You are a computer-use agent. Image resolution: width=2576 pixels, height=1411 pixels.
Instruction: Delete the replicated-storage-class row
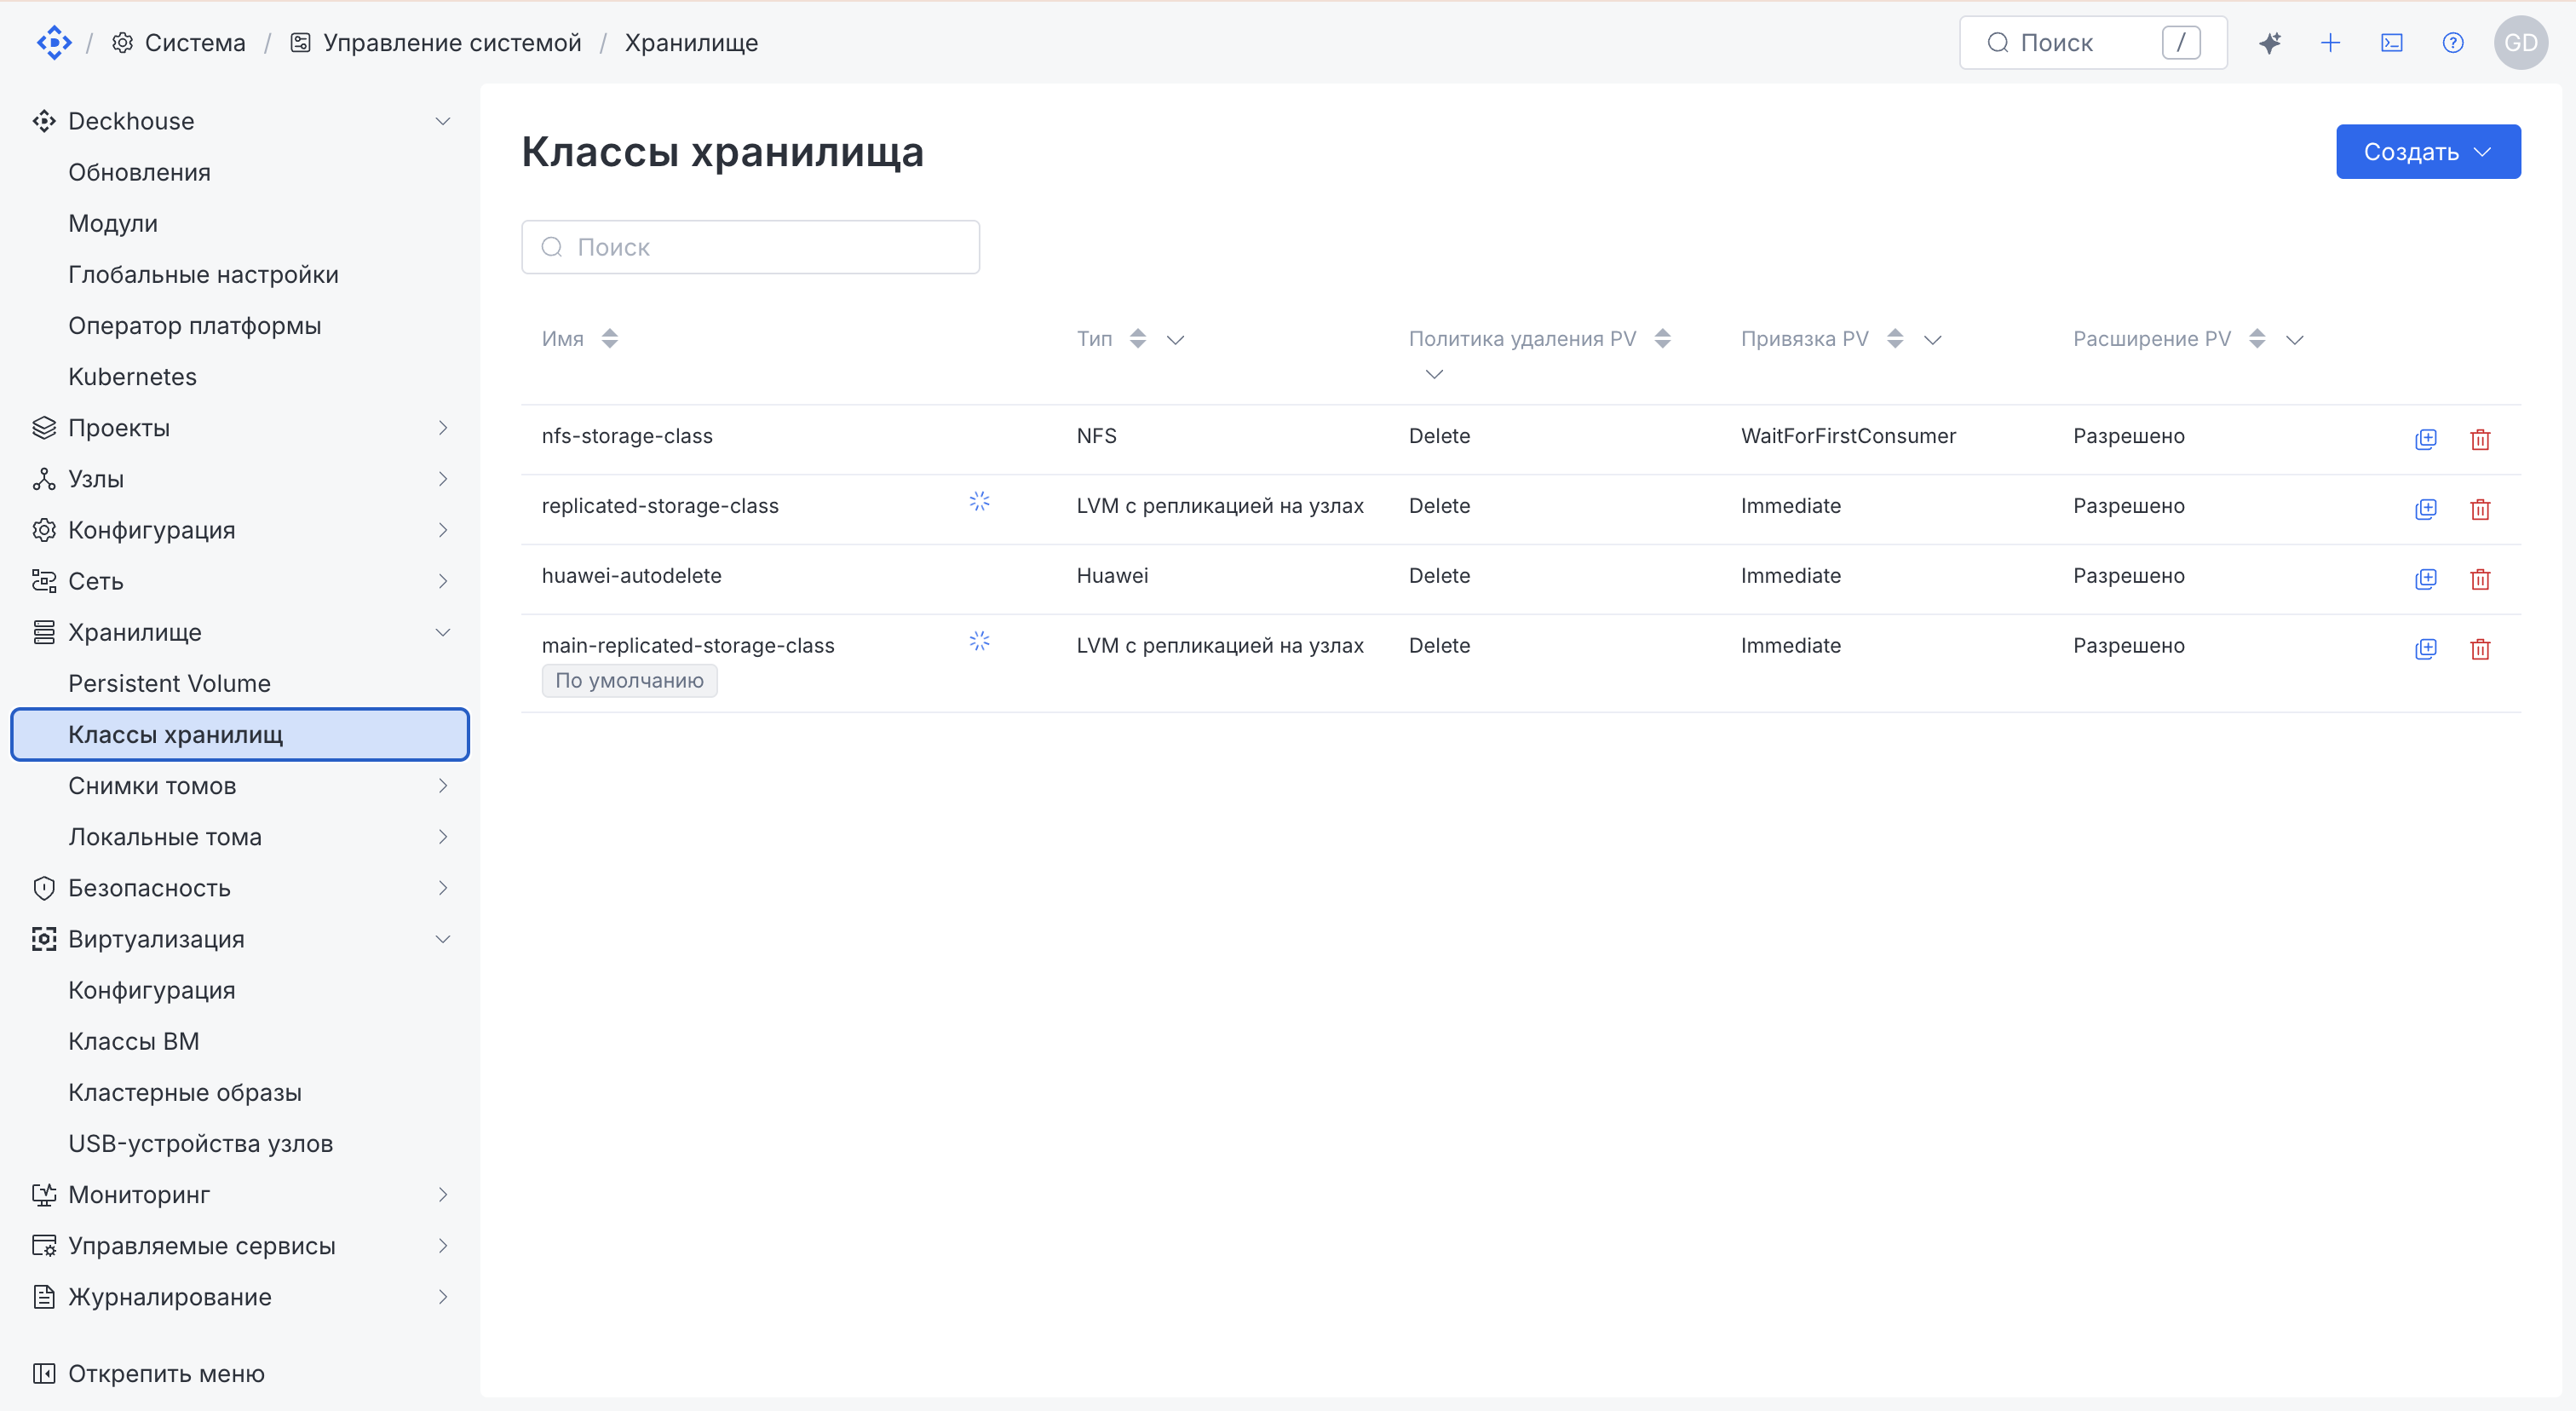pos(2480,509)
